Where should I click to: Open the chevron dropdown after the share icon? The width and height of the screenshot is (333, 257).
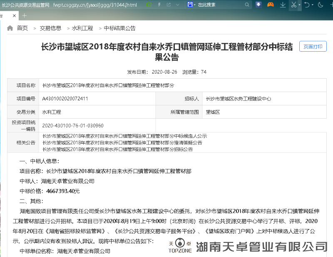[177, 5]
